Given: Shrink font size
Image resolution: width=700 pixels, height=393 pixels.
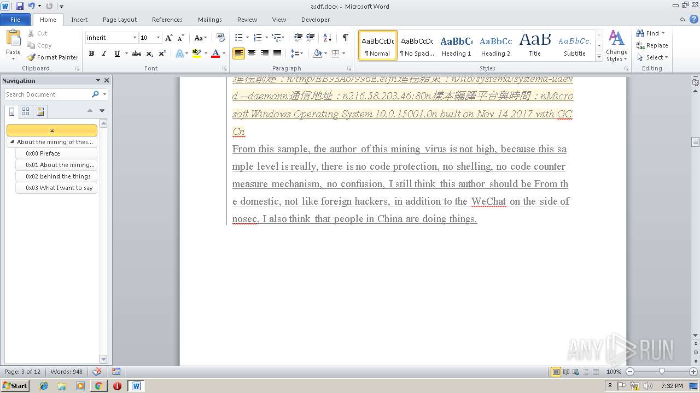Looking at the screenshot, I should point(181,38).
